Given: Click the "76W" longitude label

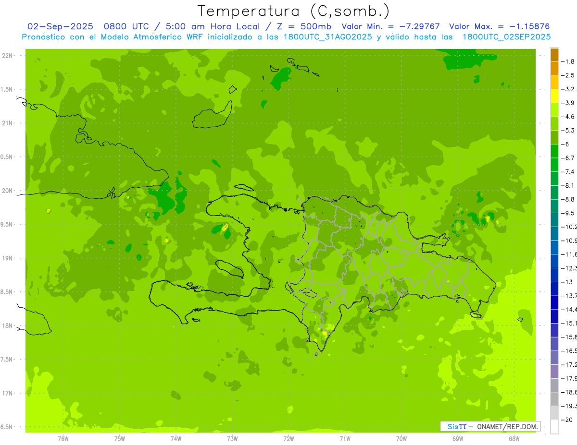Looking at the screenshot, I should 63,438.
